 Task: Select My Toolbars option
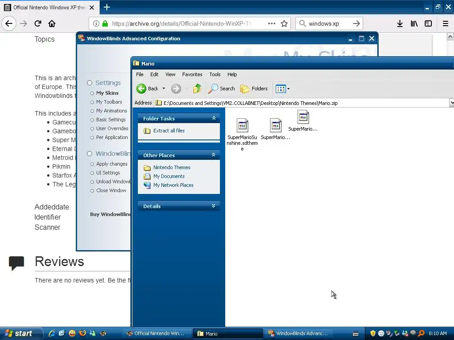(x=106, y=102)
